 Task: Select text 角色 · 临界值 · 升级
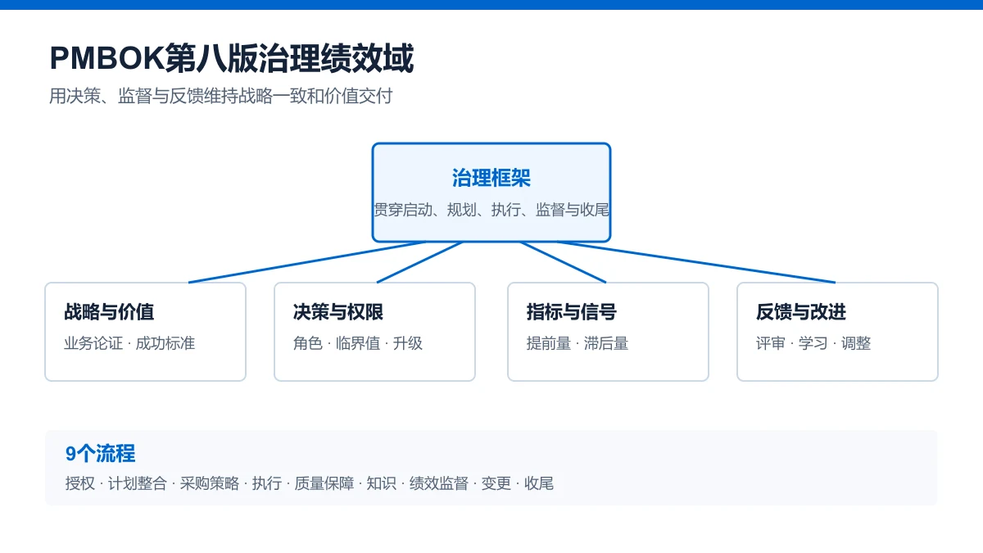(358, 343)
